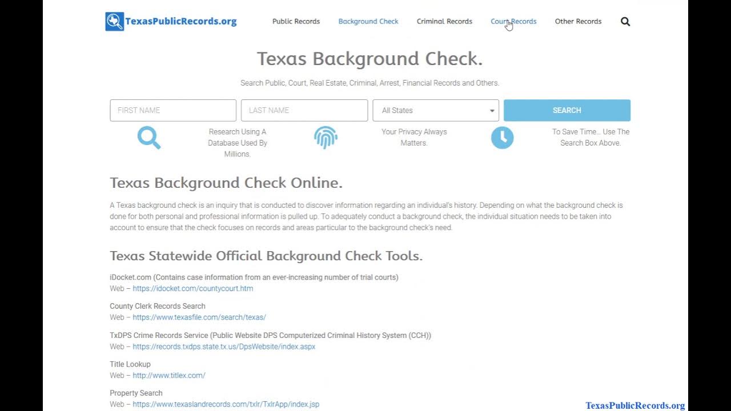Select the 'Texas Background Check Online.' heading

coord(226,183)
